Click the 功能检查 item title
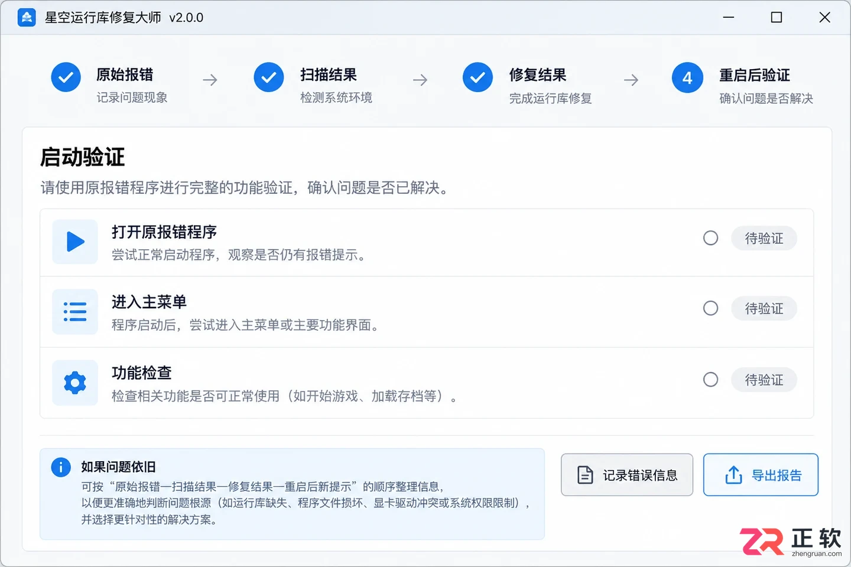The width and height of the screenshot is (851, 567). click(x=142, y=373)
